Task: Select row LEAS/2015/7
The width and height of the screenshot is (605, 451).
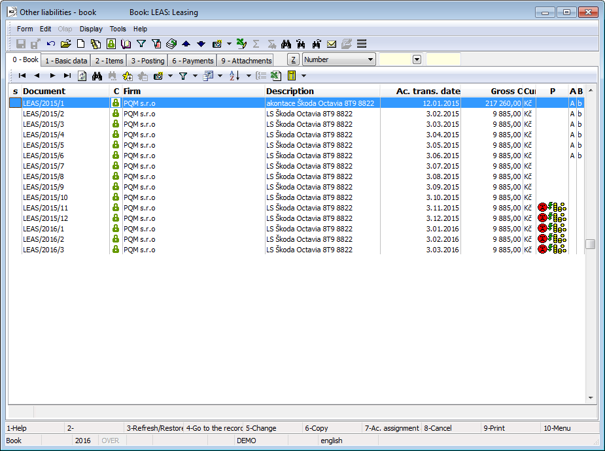Action: (x=296, y=166)
